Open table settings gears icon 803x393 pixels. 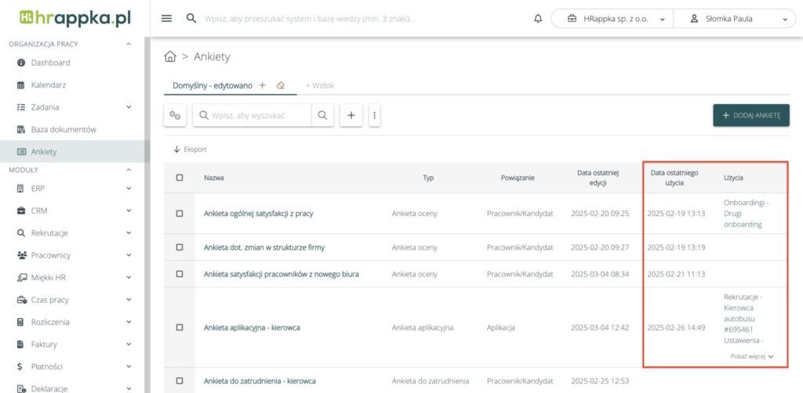point(175,115)
